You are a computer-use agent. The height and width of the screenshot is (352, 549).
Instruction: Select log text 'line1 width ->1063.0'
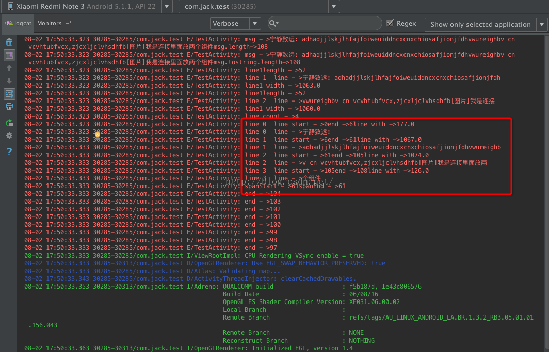click(283, 85)
